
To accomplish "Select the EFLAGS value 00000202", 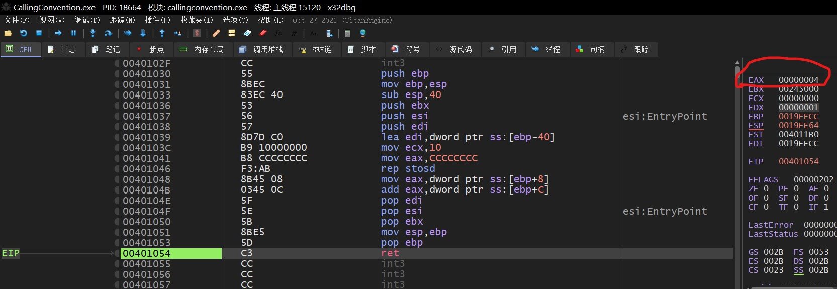I will click(x=813, y=180).
